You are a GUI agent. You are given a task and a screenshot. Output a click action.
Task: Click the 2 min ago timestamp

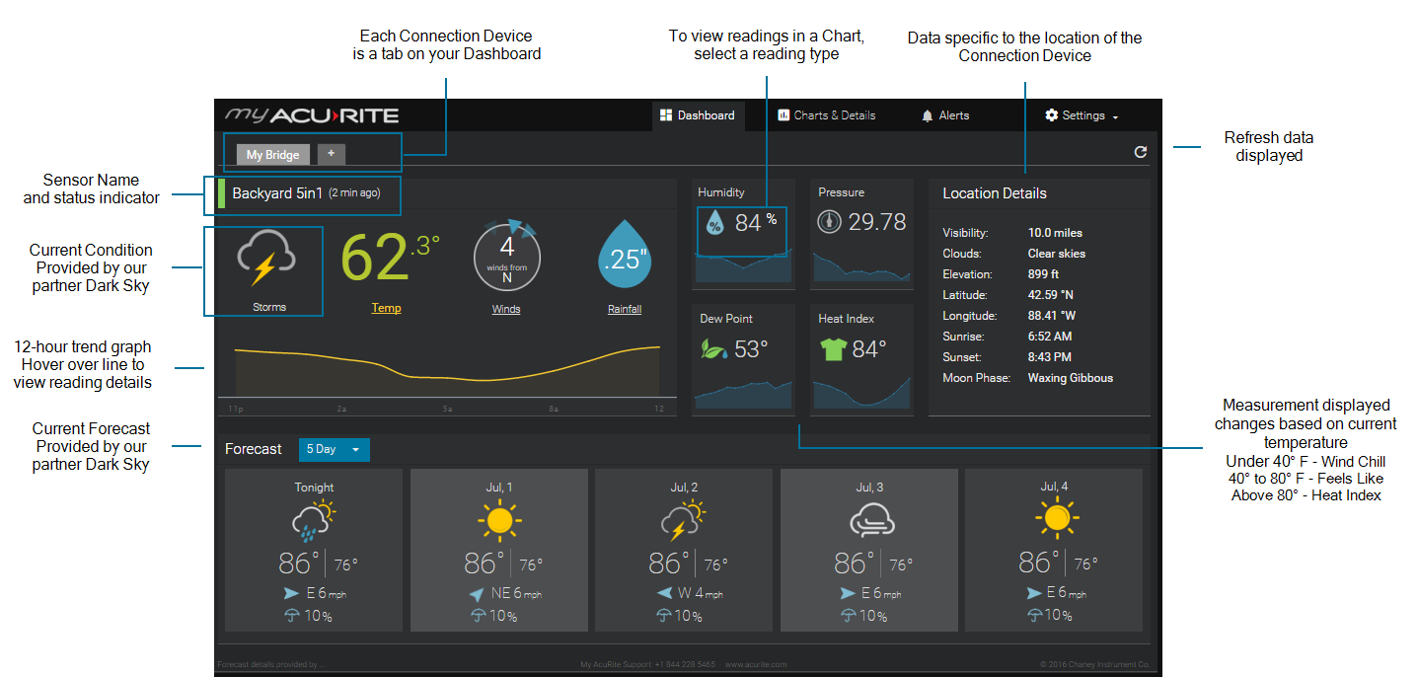click(x=354, y=193)
